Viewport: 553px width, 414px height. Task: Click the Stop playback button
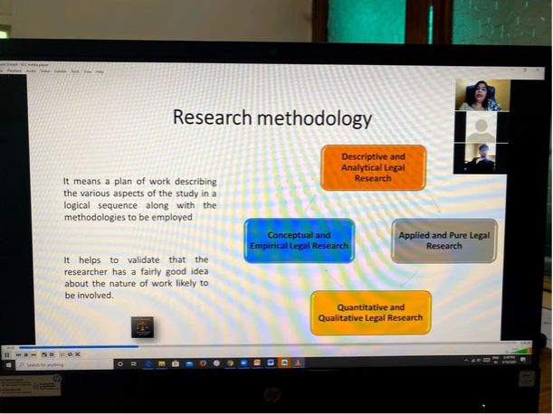[x=24, y=354]
